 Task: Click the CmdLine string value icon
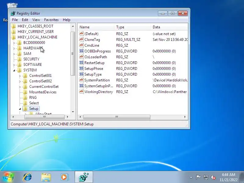coord(81,45)
